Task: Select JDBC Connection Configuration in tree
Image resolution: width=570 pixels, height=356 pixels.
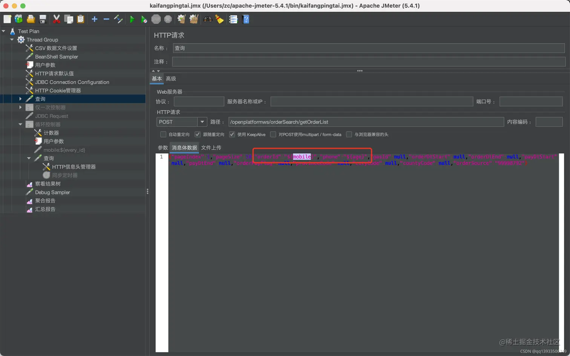Action: [x=72, y=82]
